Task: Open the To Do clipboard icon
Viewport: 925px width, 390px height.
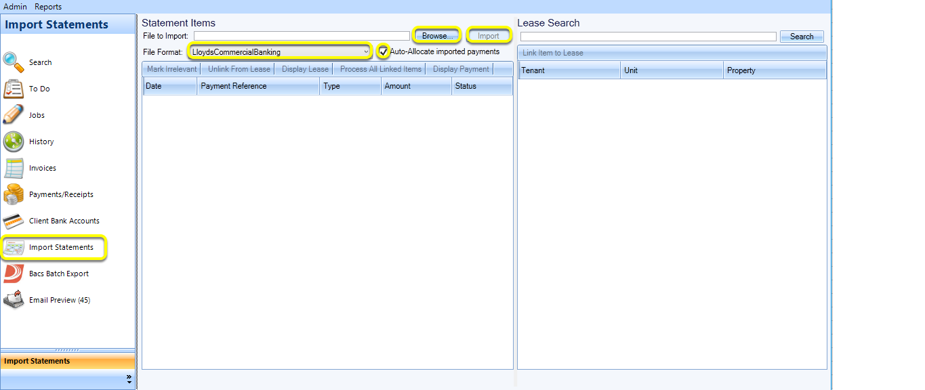Action: tap(14, 89)
